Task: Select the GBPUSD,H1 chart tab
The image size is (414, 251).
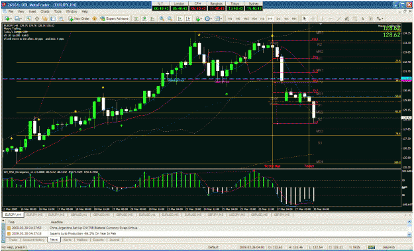Action: [79, 215]
